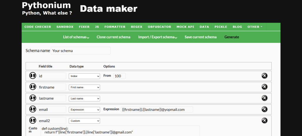Click the id field title input
Image resolution: width=302 pixels, height=136 pixels.
(52, 76)
